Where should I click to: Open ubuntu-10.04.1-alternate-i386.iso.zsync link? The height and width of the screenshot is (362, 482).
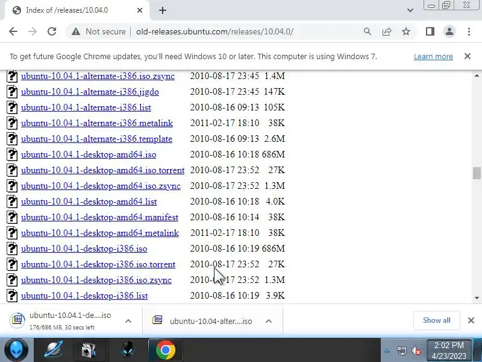[x=98, y=76]
